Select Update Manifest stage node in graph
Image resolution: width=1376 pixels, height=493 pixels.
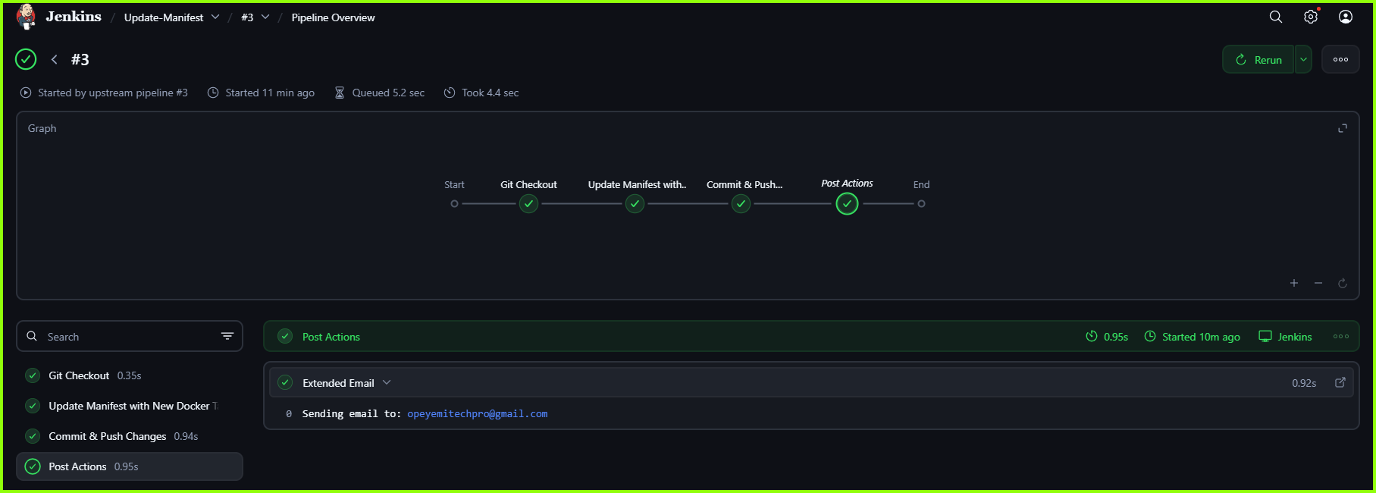pyautogui.click(x=635, y=203)
